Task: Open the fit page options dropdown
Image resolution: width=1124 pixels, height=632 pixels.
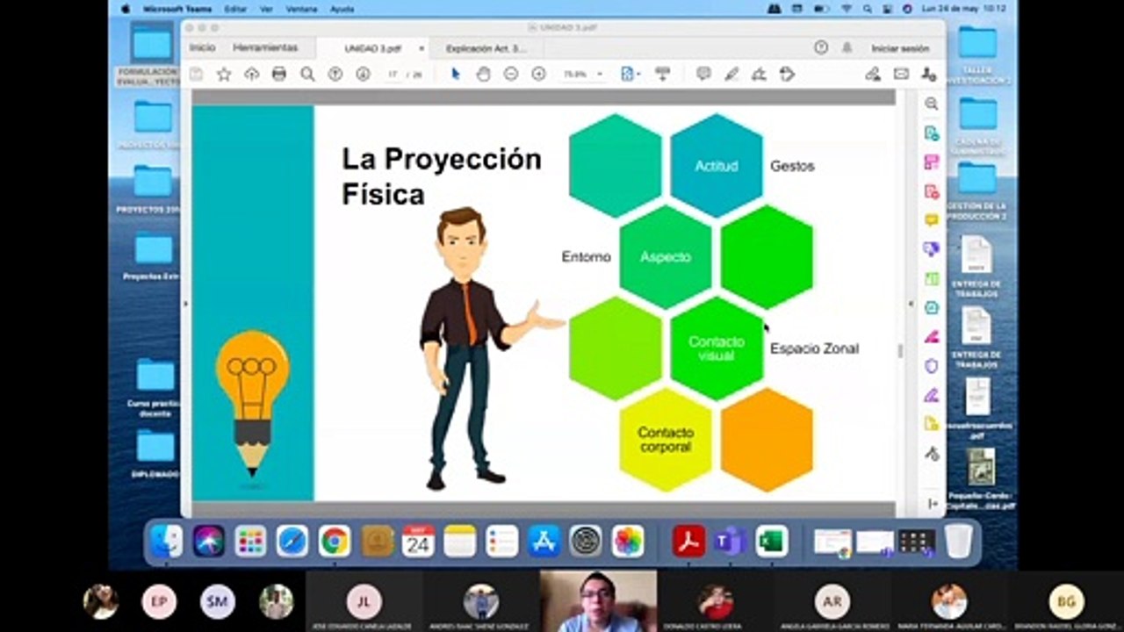Action: click(630, 75)
